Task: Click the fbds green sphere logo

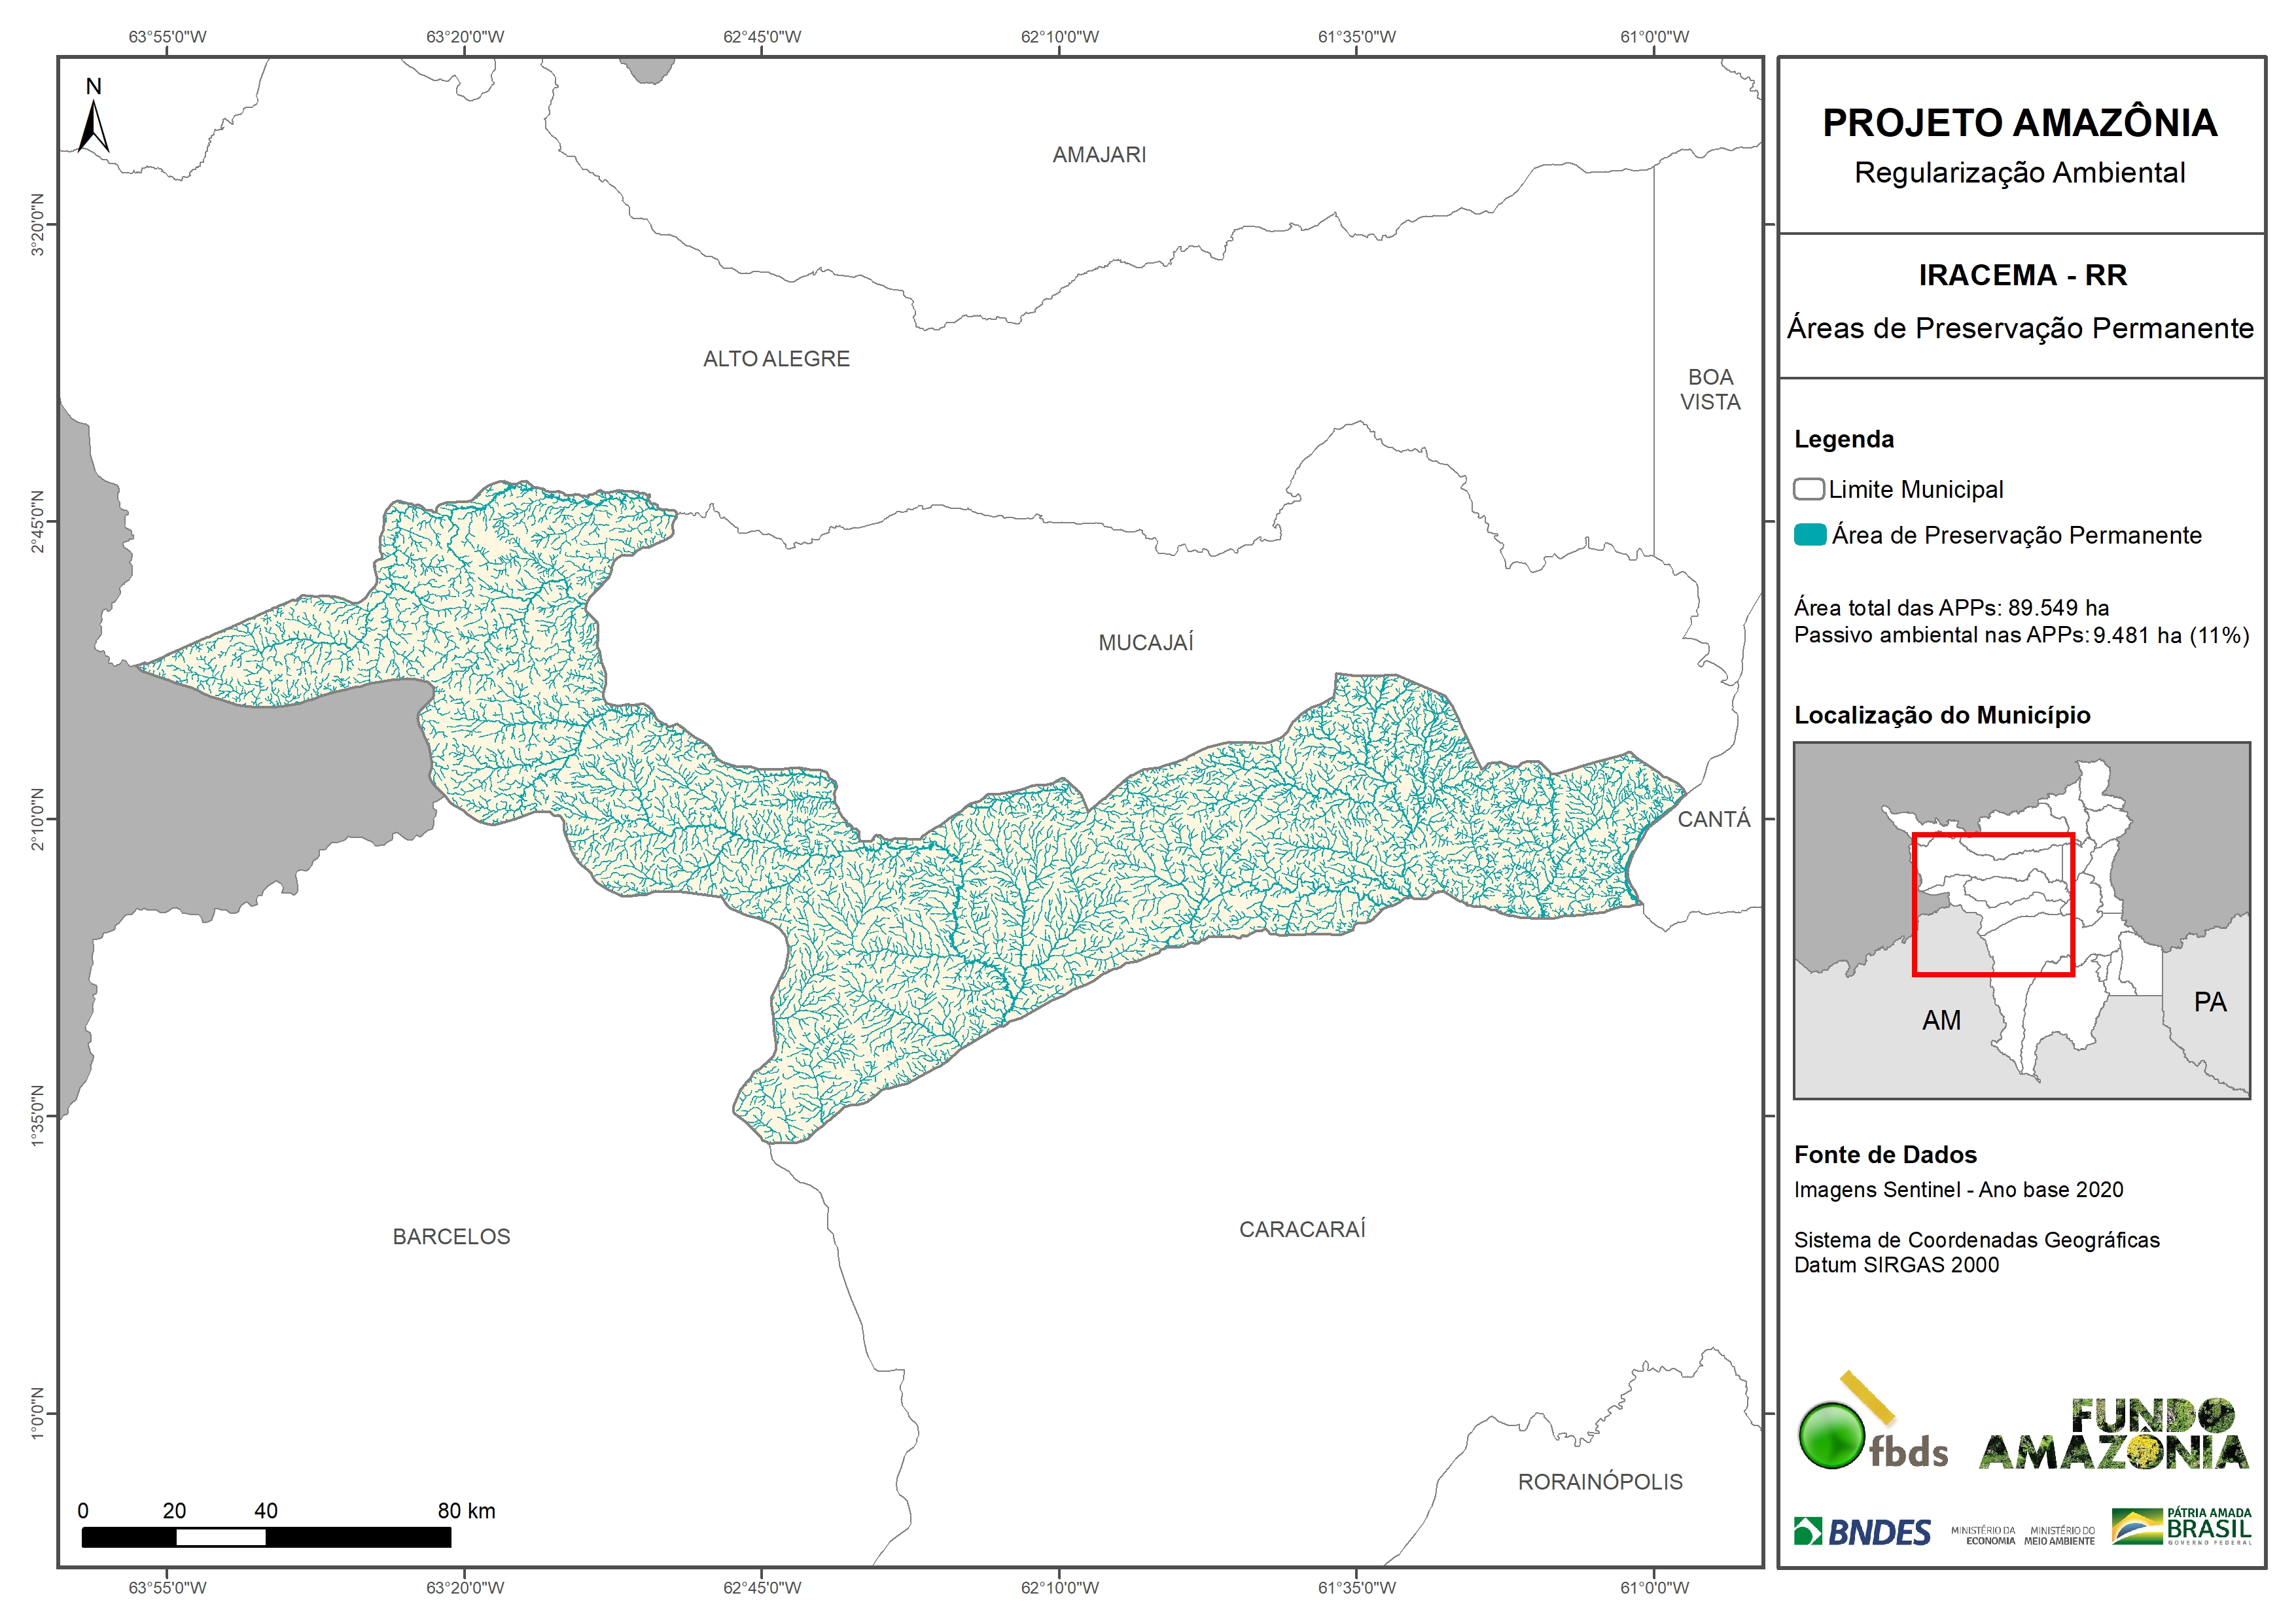Action: tap(1831, 1436)
